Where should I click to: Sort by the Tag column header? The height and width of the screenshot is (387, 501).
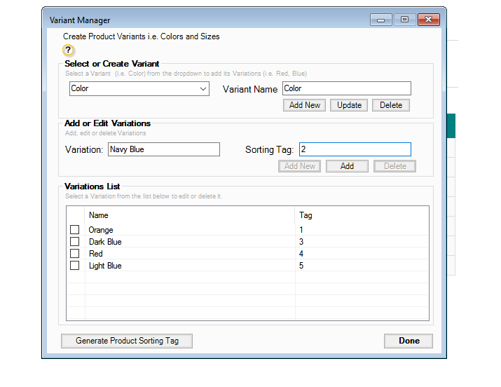pyautogui.click(x=306, y=215)
